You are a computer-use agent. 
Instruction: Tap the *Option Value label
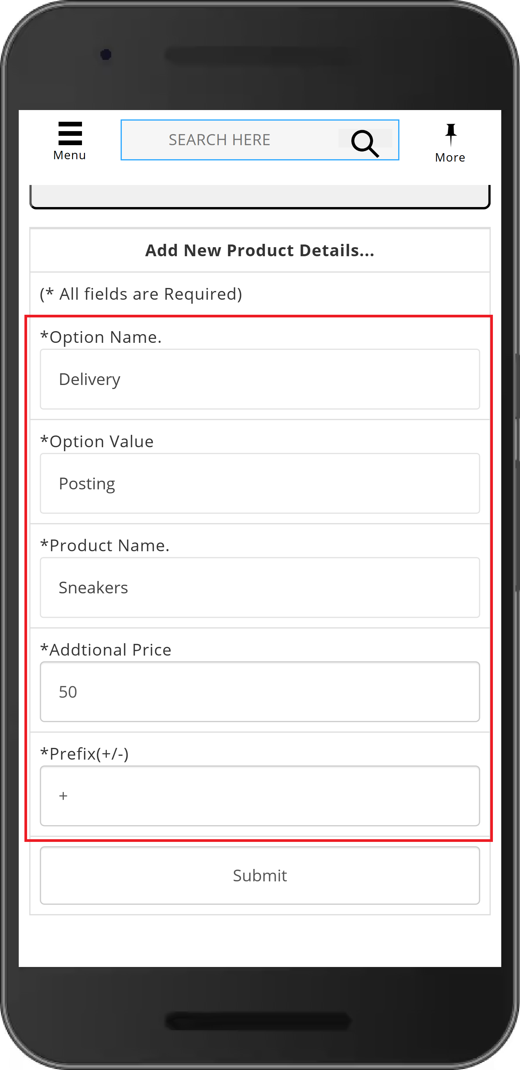tap(97, 442)
